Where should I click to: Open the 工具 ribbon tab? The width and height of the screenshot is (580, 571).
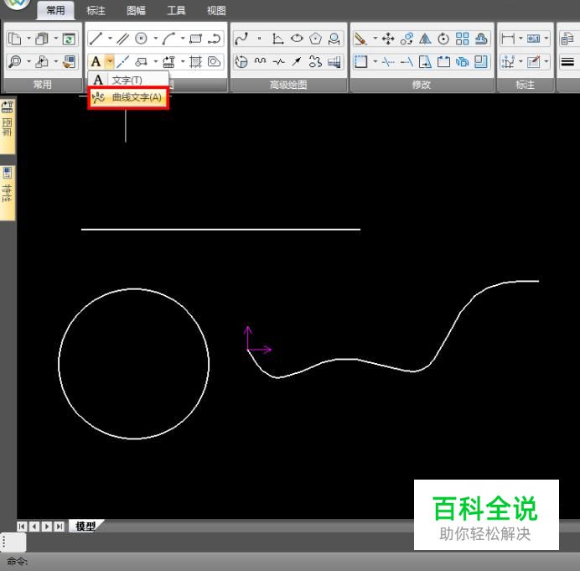[176, 10]
